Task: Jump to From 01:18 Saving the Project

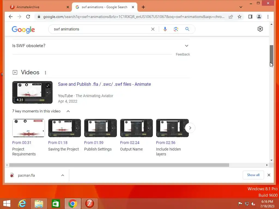Action: point(58,143)
